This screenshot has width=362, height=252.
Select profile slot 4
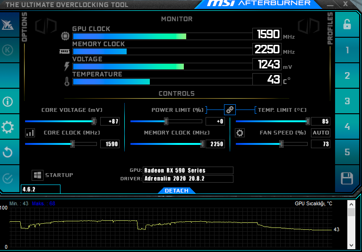coord(347,126)
